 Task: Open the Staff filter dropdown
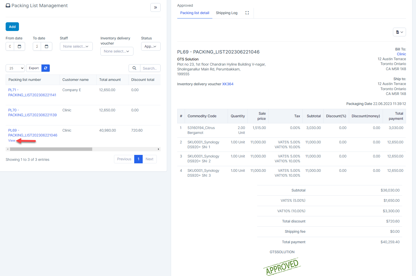pyautogui.click(x=76, y=46)
